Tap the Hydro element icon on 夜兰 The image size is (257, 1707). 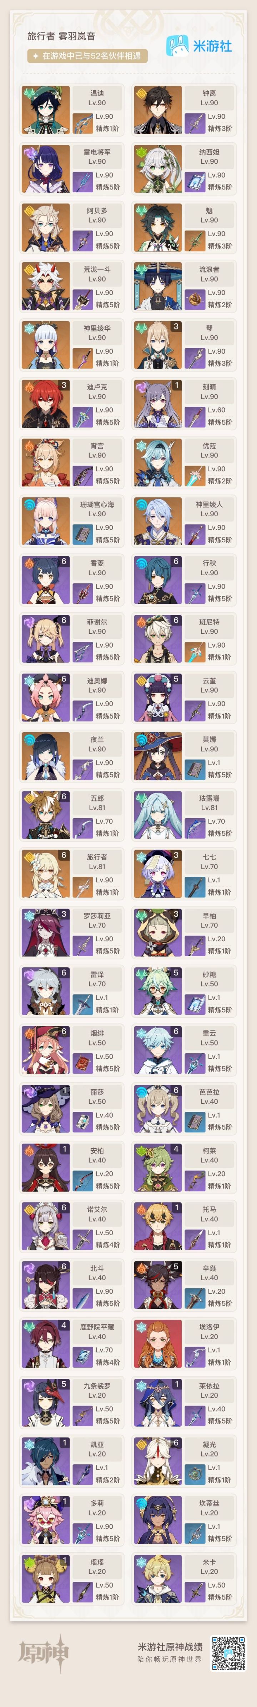coord(29,739)
